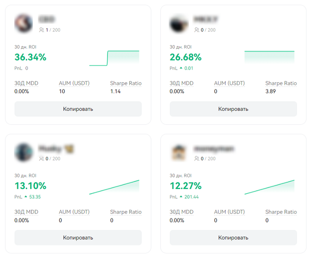Open the step-shaped ROI chart of first card

click(114, 58)
